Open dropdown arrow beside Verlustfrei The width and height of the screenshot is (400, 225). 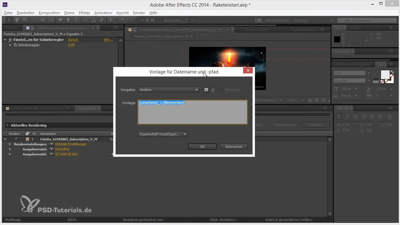[x=52, y=149]
